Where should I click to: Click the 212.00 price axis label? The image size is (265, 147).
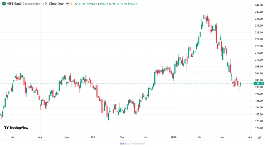[x=259, y=60]
